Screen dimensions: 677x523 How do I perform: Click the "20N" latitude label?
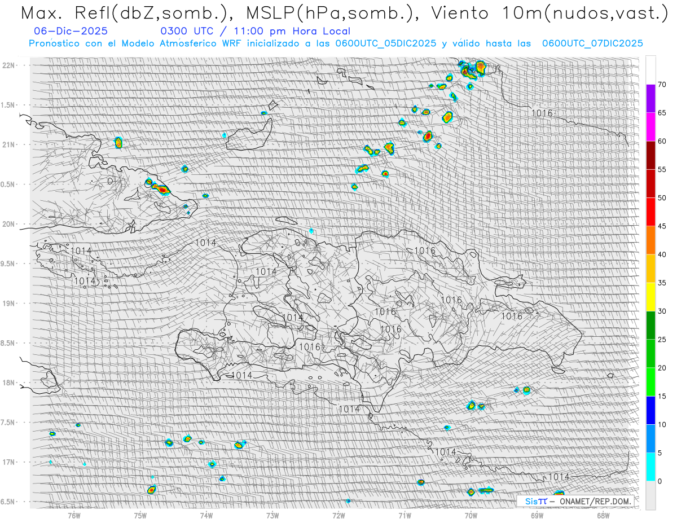coord(8,224)
